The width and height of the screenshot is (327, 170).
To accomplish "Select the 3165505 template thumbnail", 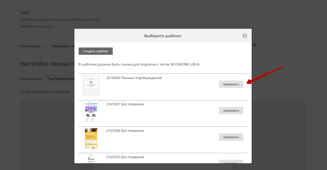I will (x=91, y=159).
